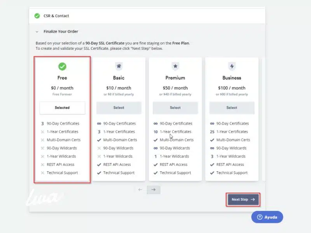Click the X beside Free plan 1-Year Certificates
This screenshot has width=311, height=233.
point(43,132)
